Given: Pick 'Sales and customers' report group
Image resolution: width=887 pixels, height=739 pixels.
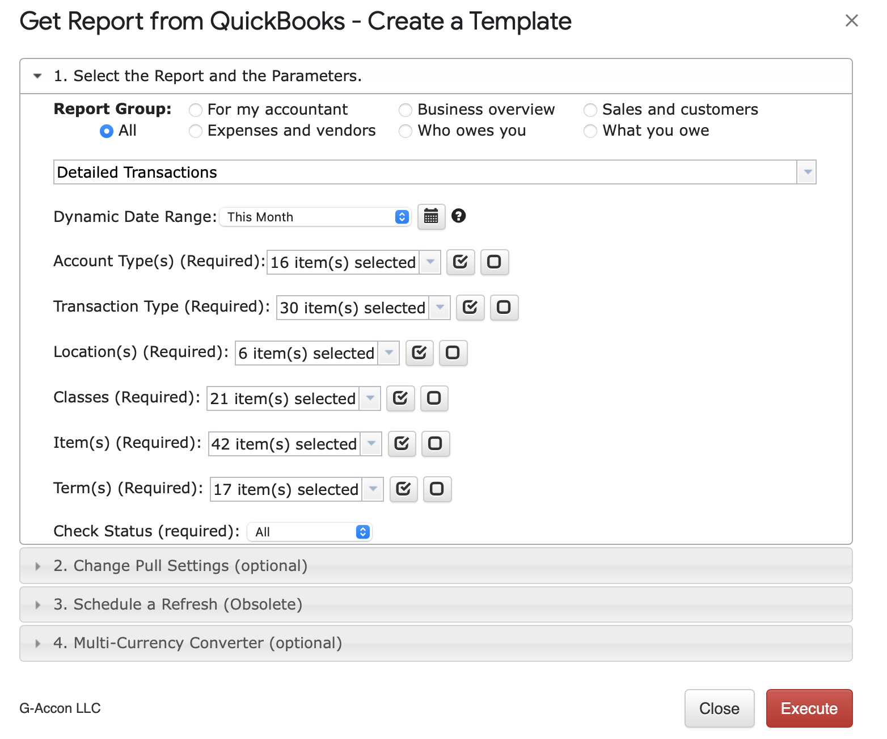Looking at the screenshot, I should 590,110.
